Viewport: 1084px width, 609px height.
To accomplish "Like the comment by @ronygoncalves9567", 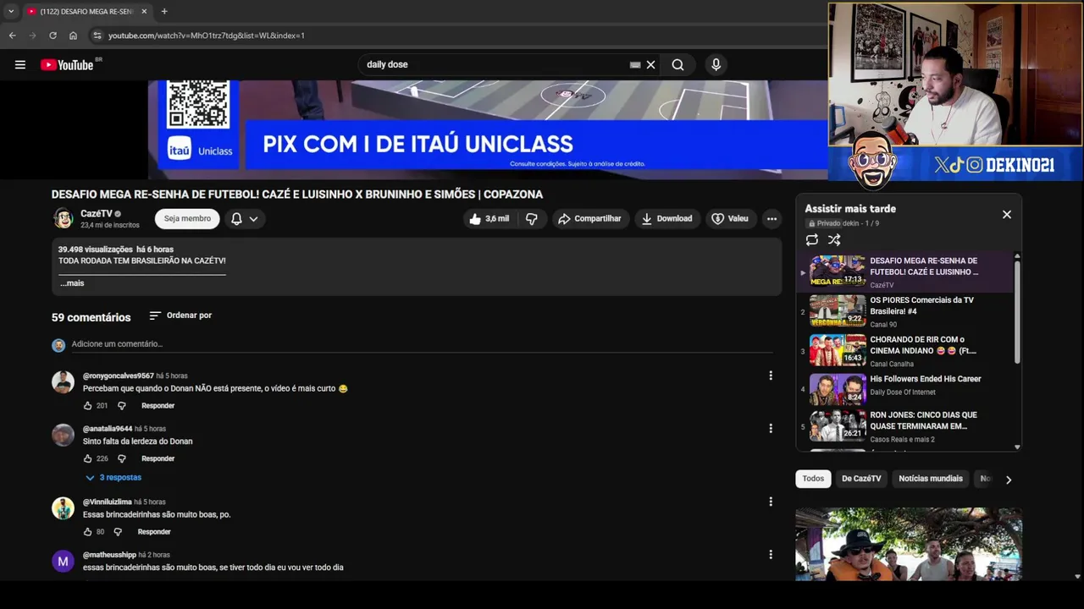I will pyautogui.click(x=87, y=406).
